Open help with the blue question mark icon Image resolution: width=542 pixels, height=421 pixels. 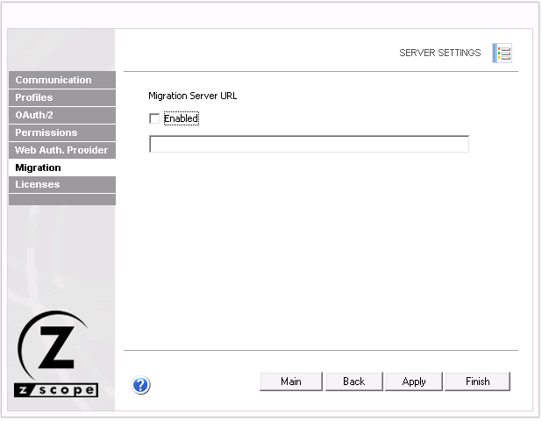click(141, 385)
